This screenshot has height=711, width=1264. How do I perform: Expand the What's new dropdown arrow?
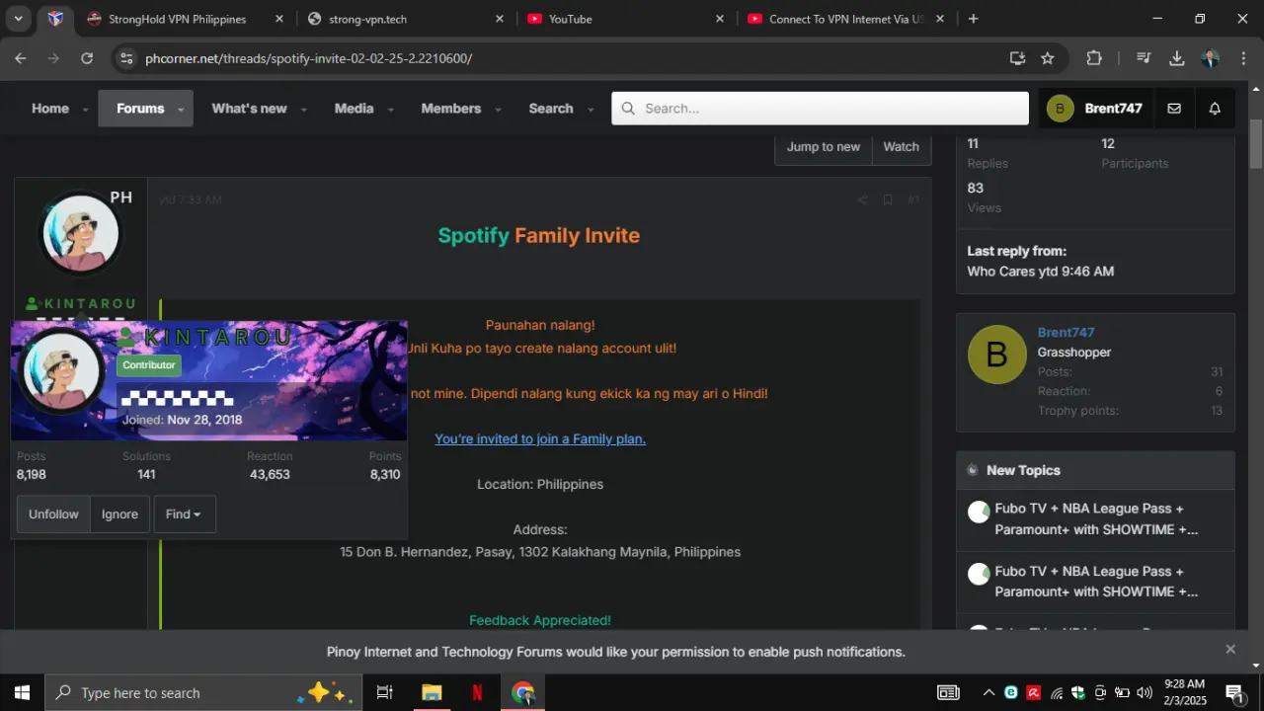[303, 110]
